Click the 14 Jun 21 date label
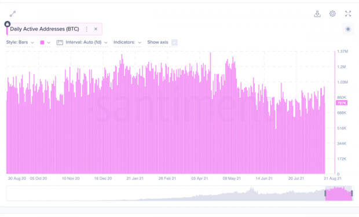Viewport: 359px width, 217px height. 264,178
